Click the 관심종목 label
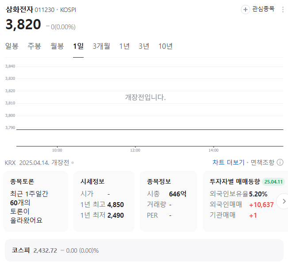288x266 pixels. tap(263, 9)
